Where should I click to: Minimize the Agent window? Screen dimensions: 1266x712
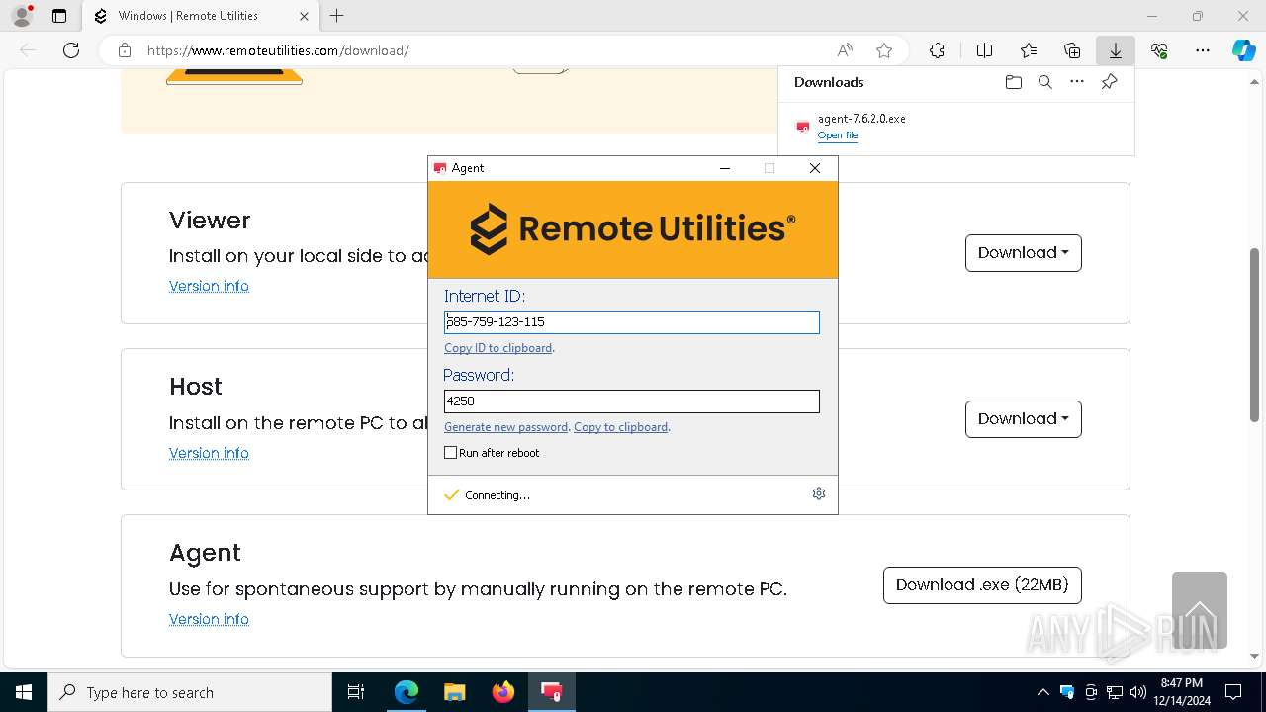(725, 168)
